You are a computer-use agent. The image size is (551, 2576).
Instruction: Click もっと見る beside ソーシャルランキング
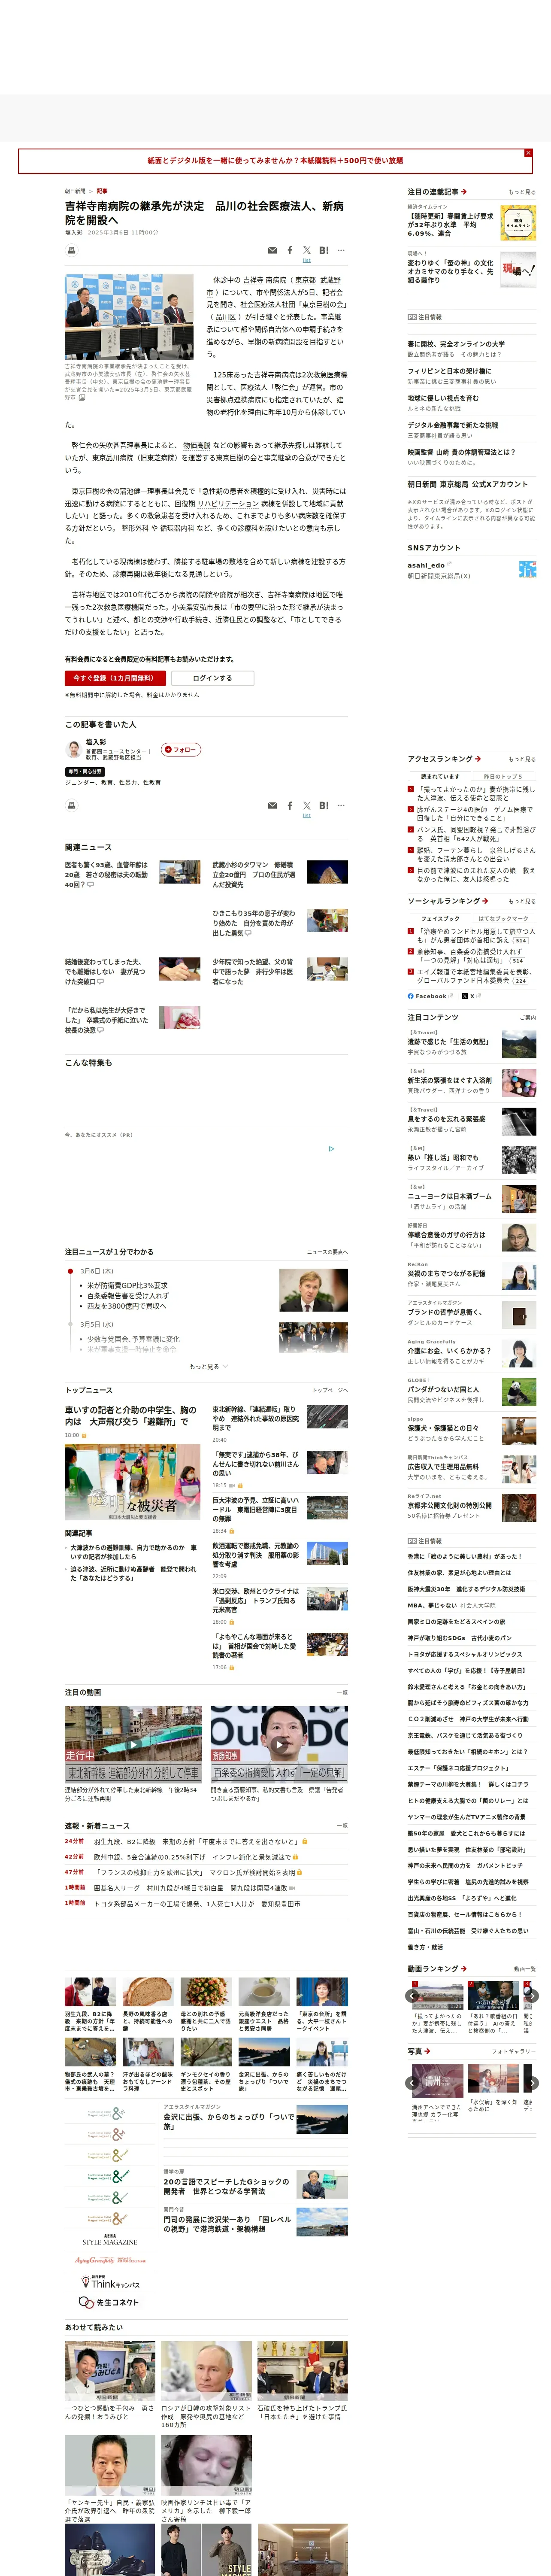pos(522,902)
